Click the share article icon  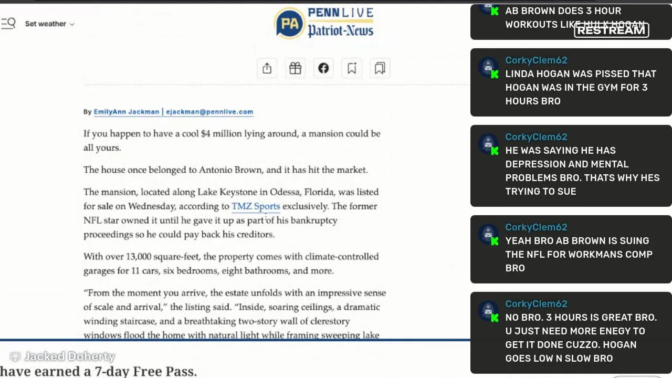click(267, 68)
